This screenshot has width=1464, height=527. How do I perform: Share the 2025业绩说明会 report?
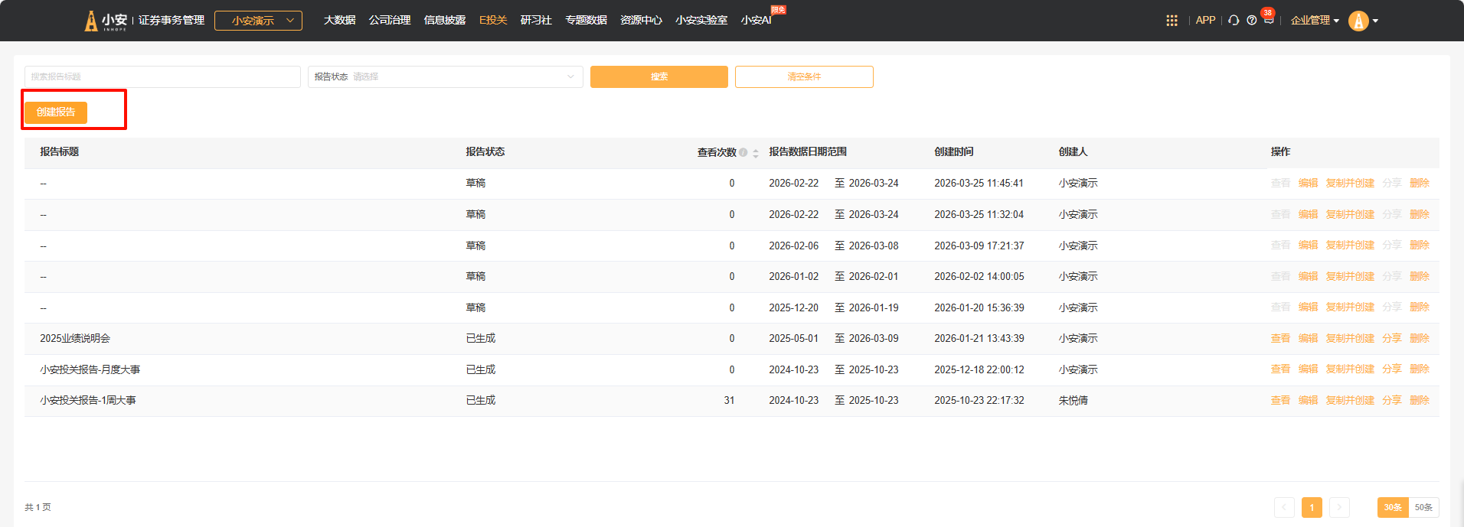[1392, 338]
